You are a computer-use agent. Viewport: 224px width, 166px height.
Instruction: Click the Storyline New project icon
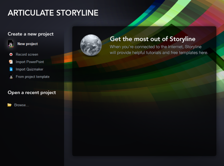point(10,44)
